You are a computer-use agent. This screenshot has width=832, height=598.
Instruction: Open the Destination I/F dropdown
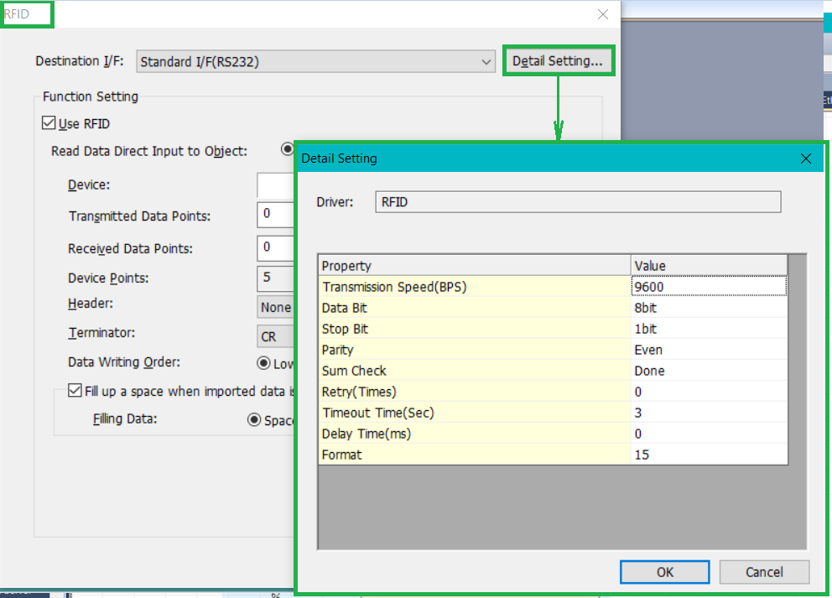(x=315, y=61)
